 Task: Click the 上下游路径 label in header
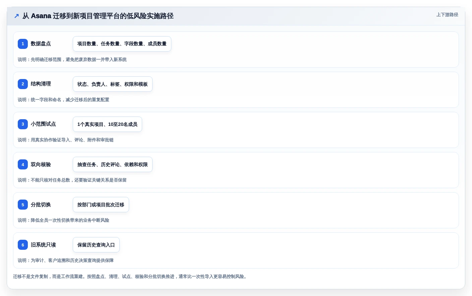tap(447, 15)
